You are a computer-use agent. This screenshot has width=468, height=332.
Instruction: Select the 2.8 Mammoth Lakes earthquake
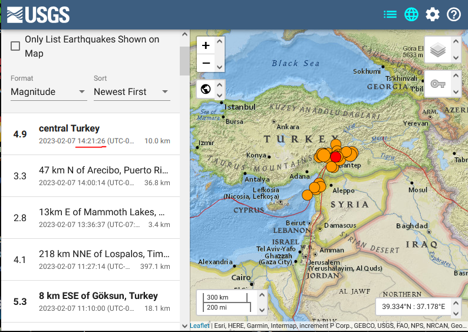tap(90, 218)
